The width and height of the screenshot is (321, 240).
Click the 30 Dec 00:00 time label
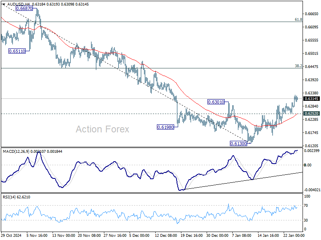217,235
